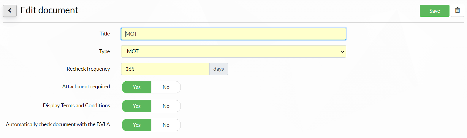Click the Recheck frequency field showing 365
Screen dimensions: 467x138
pyautogui.click(x=165, y=69)
